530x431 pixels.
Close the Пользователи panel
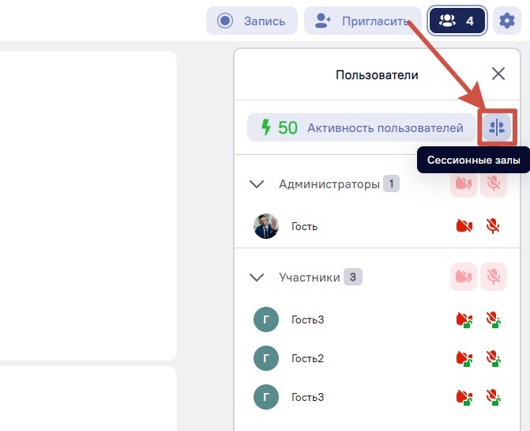[498, 74]
